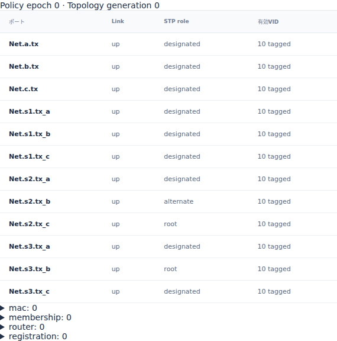Click 10 tagged in Net.s1.tx_c row

click(x=274, y=156)
